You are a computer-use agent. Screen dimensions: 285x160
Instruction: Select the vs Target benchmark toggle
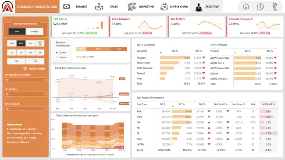click(35, 32)
